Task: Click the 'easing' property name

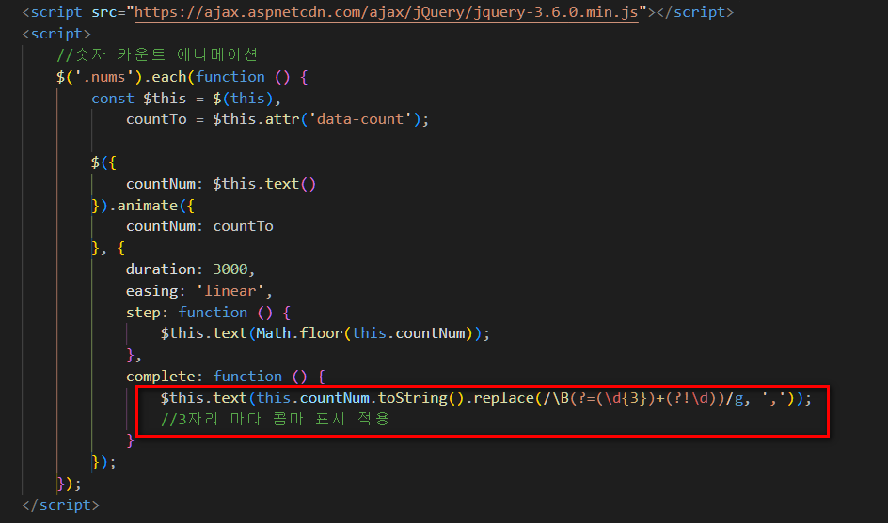Action: (151, 291)
